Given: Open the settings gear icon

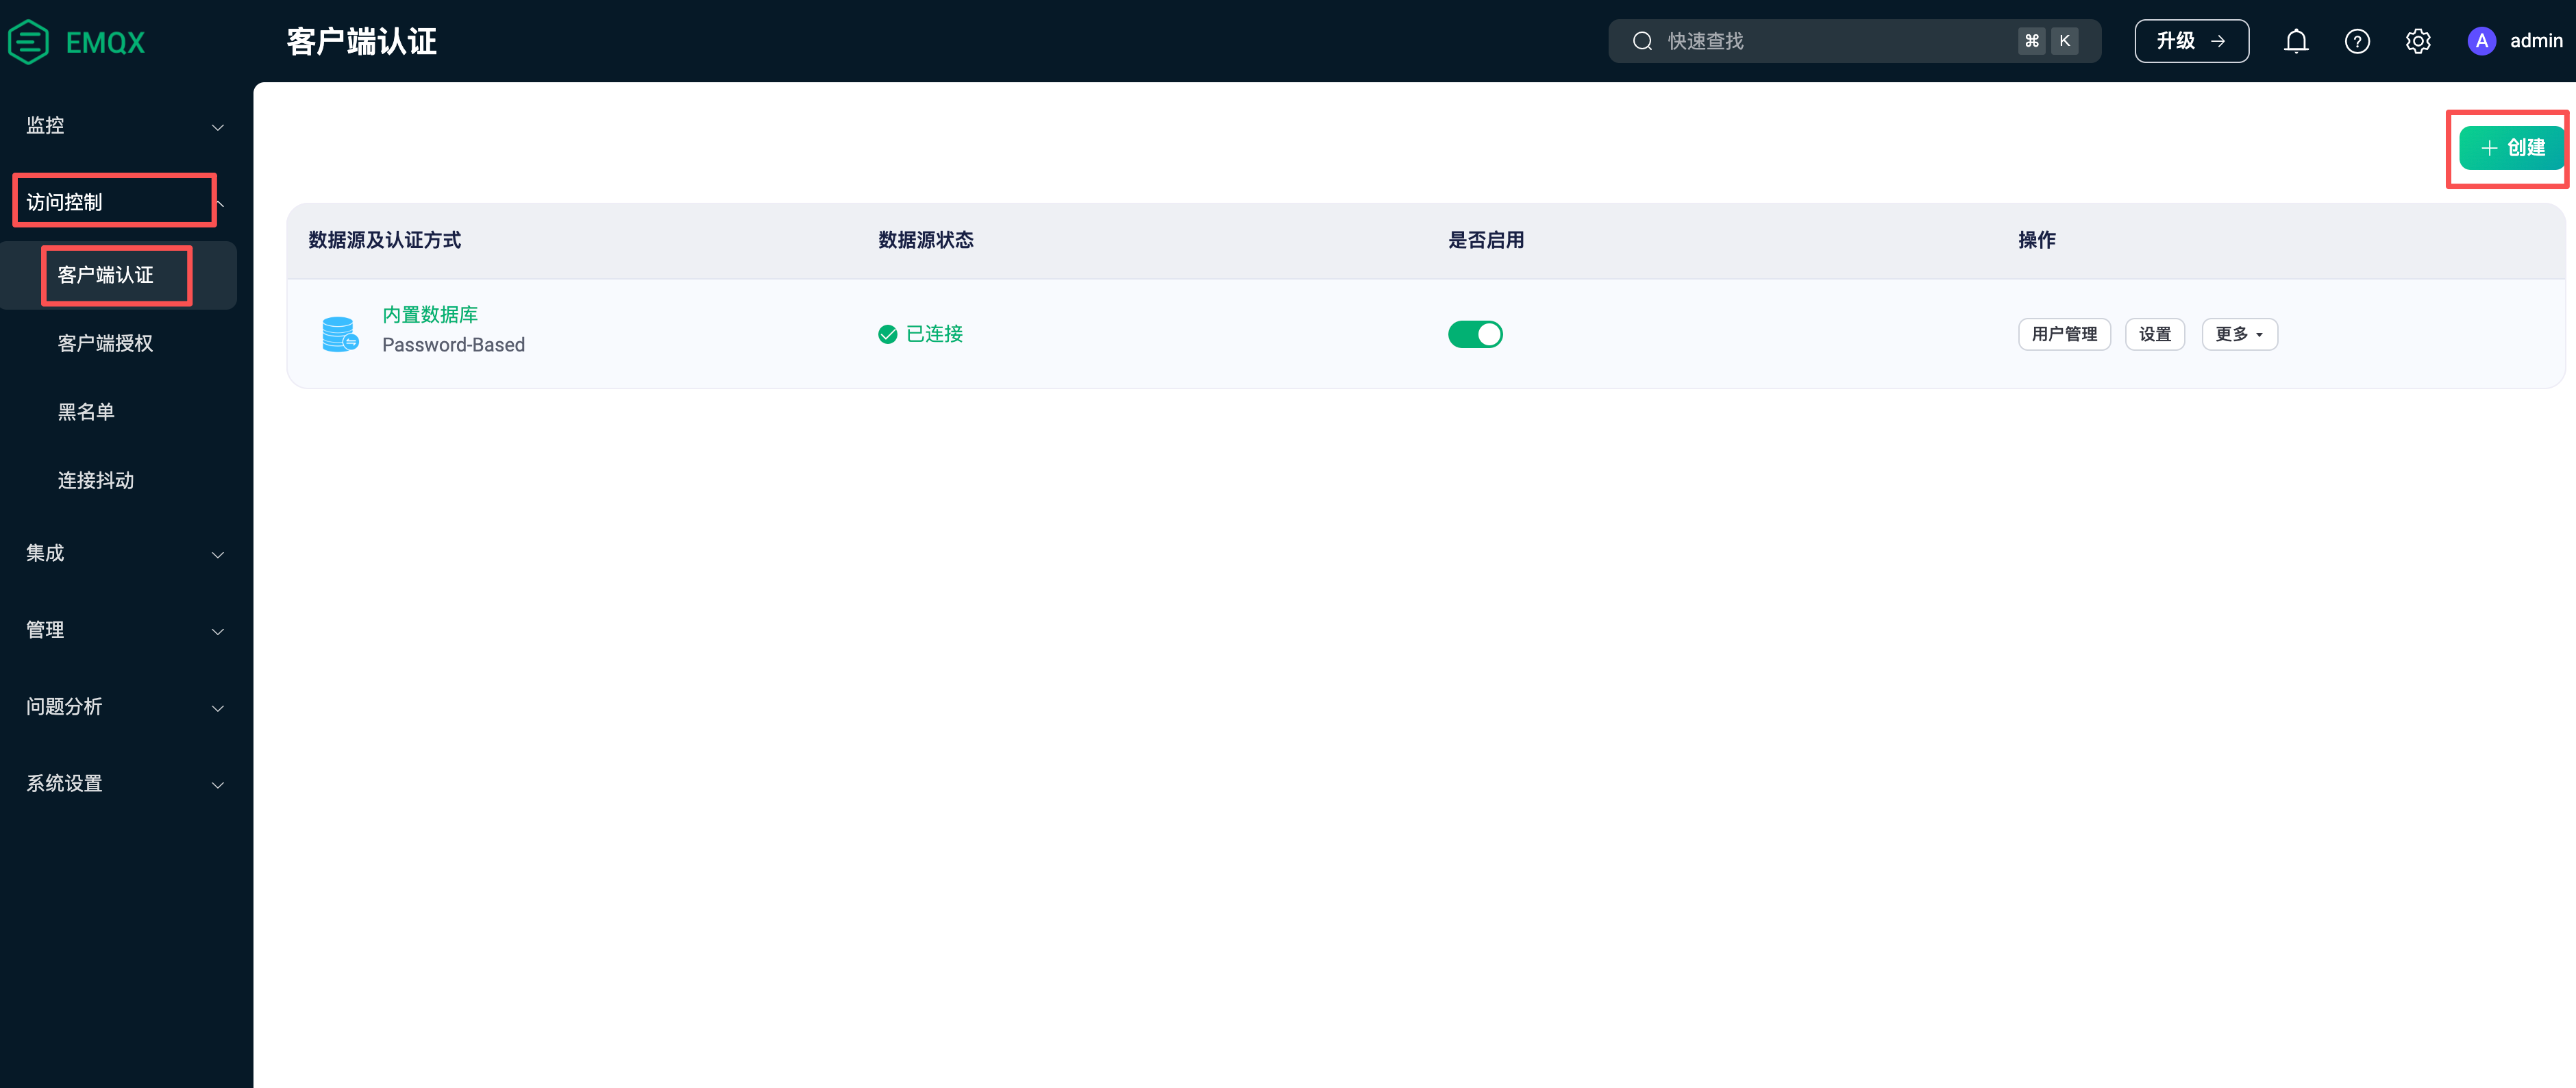Looking at the screenshot, I should click(x=2418, y=41).
